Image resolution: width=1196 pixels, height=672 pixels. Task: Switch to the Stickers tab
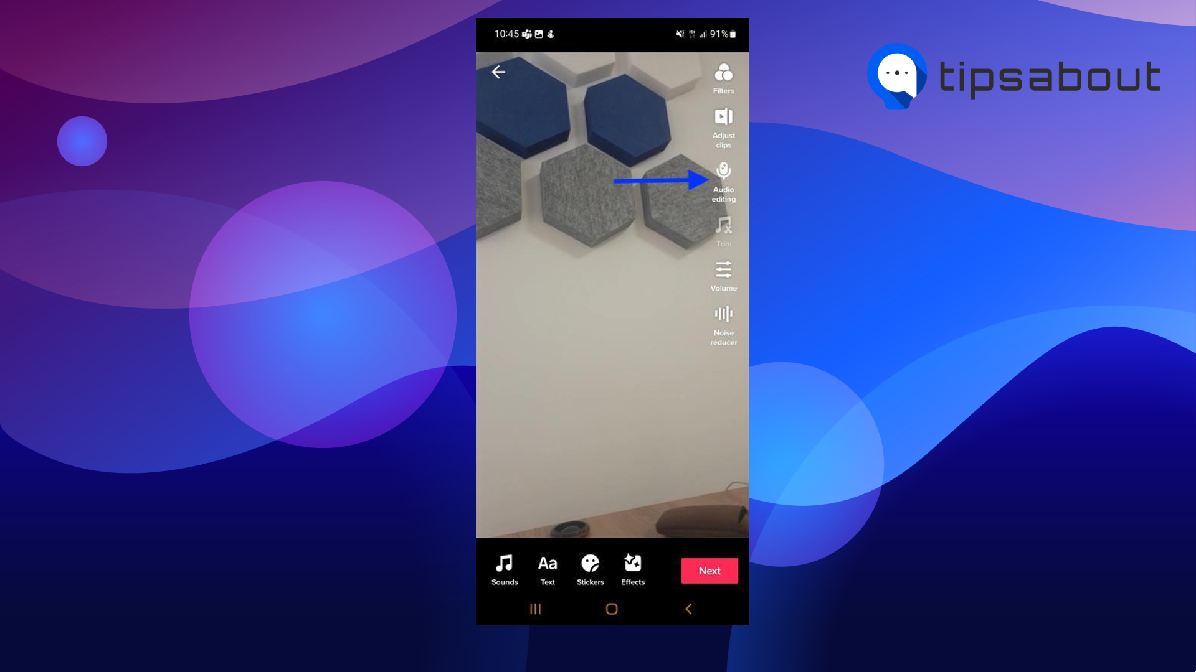click(590, 568)
